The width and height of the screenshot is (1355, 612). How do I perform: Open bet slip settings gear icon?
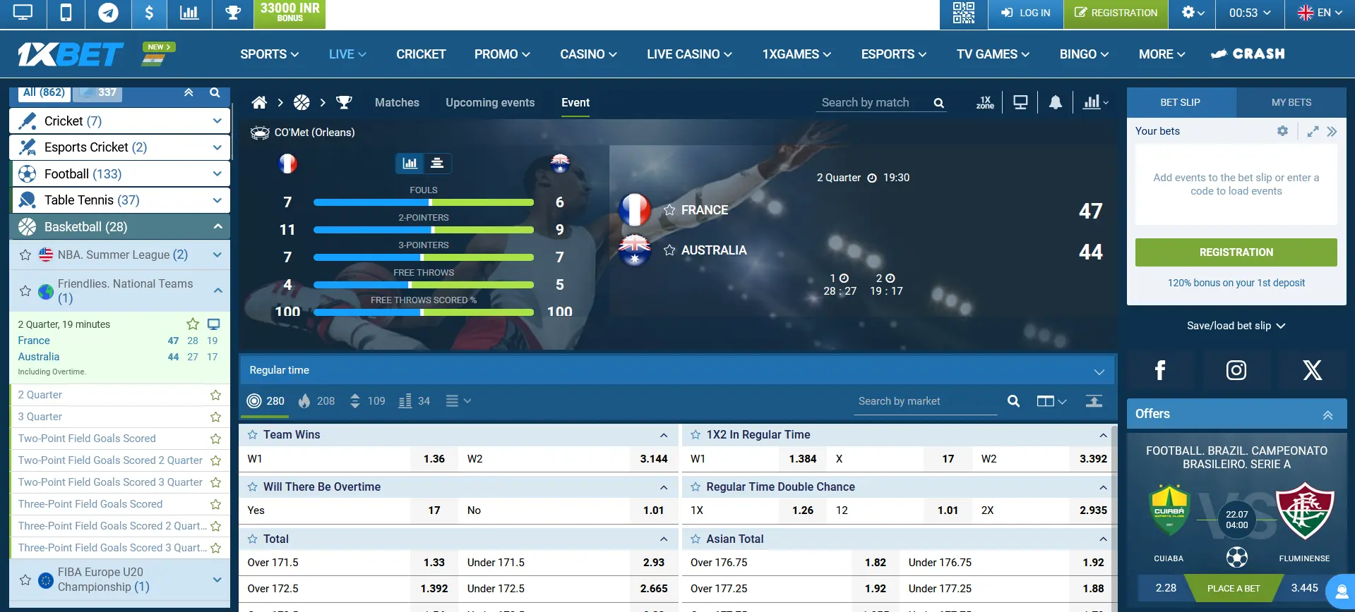pos(1282,131)
